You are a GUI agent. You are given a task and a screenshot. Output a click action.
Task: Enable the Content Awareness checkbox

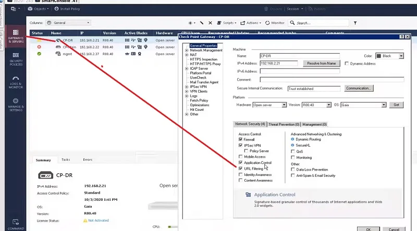[241, 181]
